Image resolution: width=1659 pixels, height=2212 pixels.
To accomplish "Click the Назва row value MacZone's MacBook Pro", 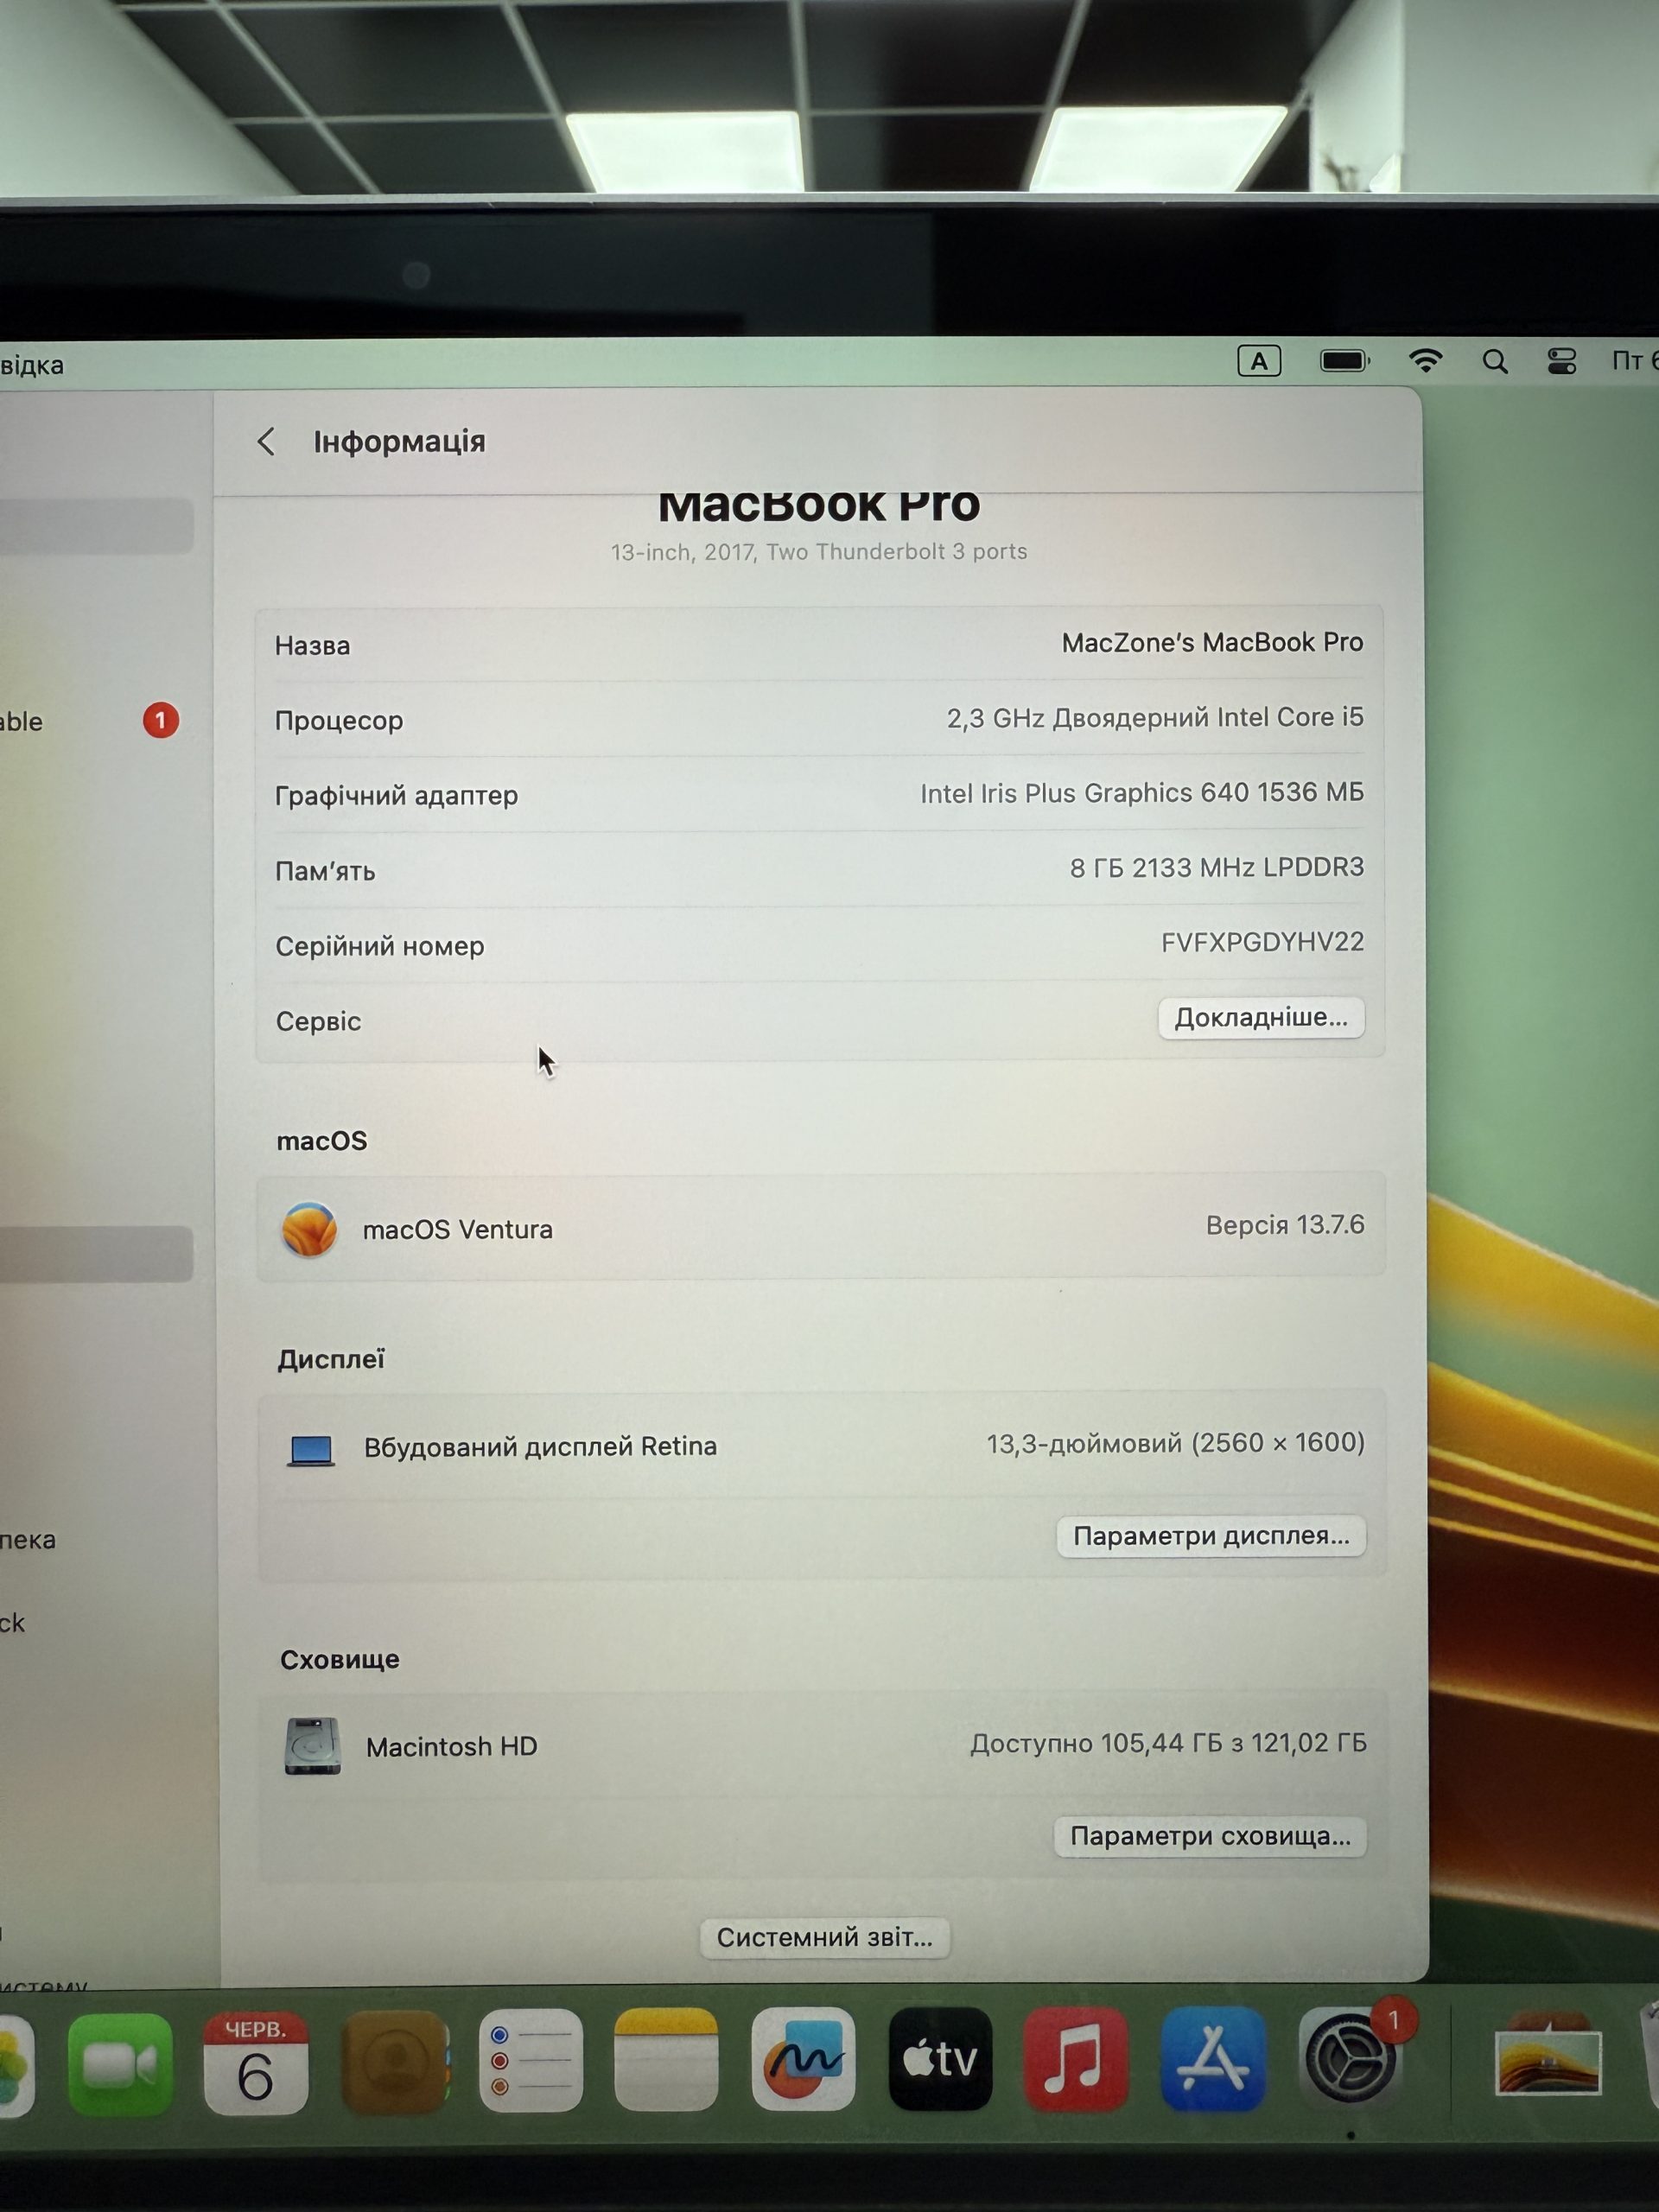I will [x=1212, y=642].
